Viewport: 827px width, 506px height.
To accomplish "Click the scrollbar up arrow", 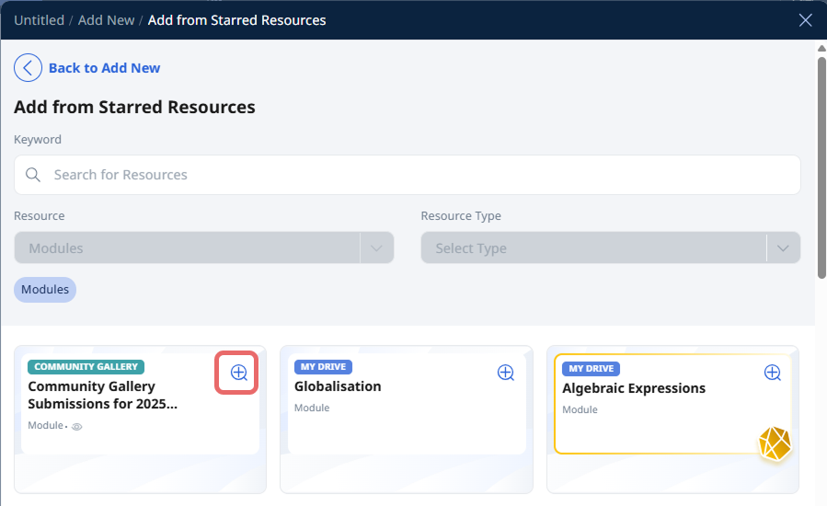I will click(x=821, y=49).
